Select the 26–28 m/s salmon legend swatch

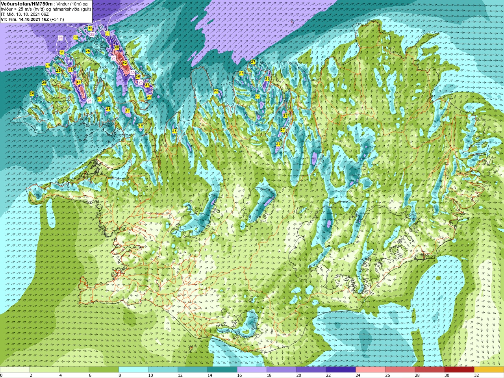[x=400, y=370]
